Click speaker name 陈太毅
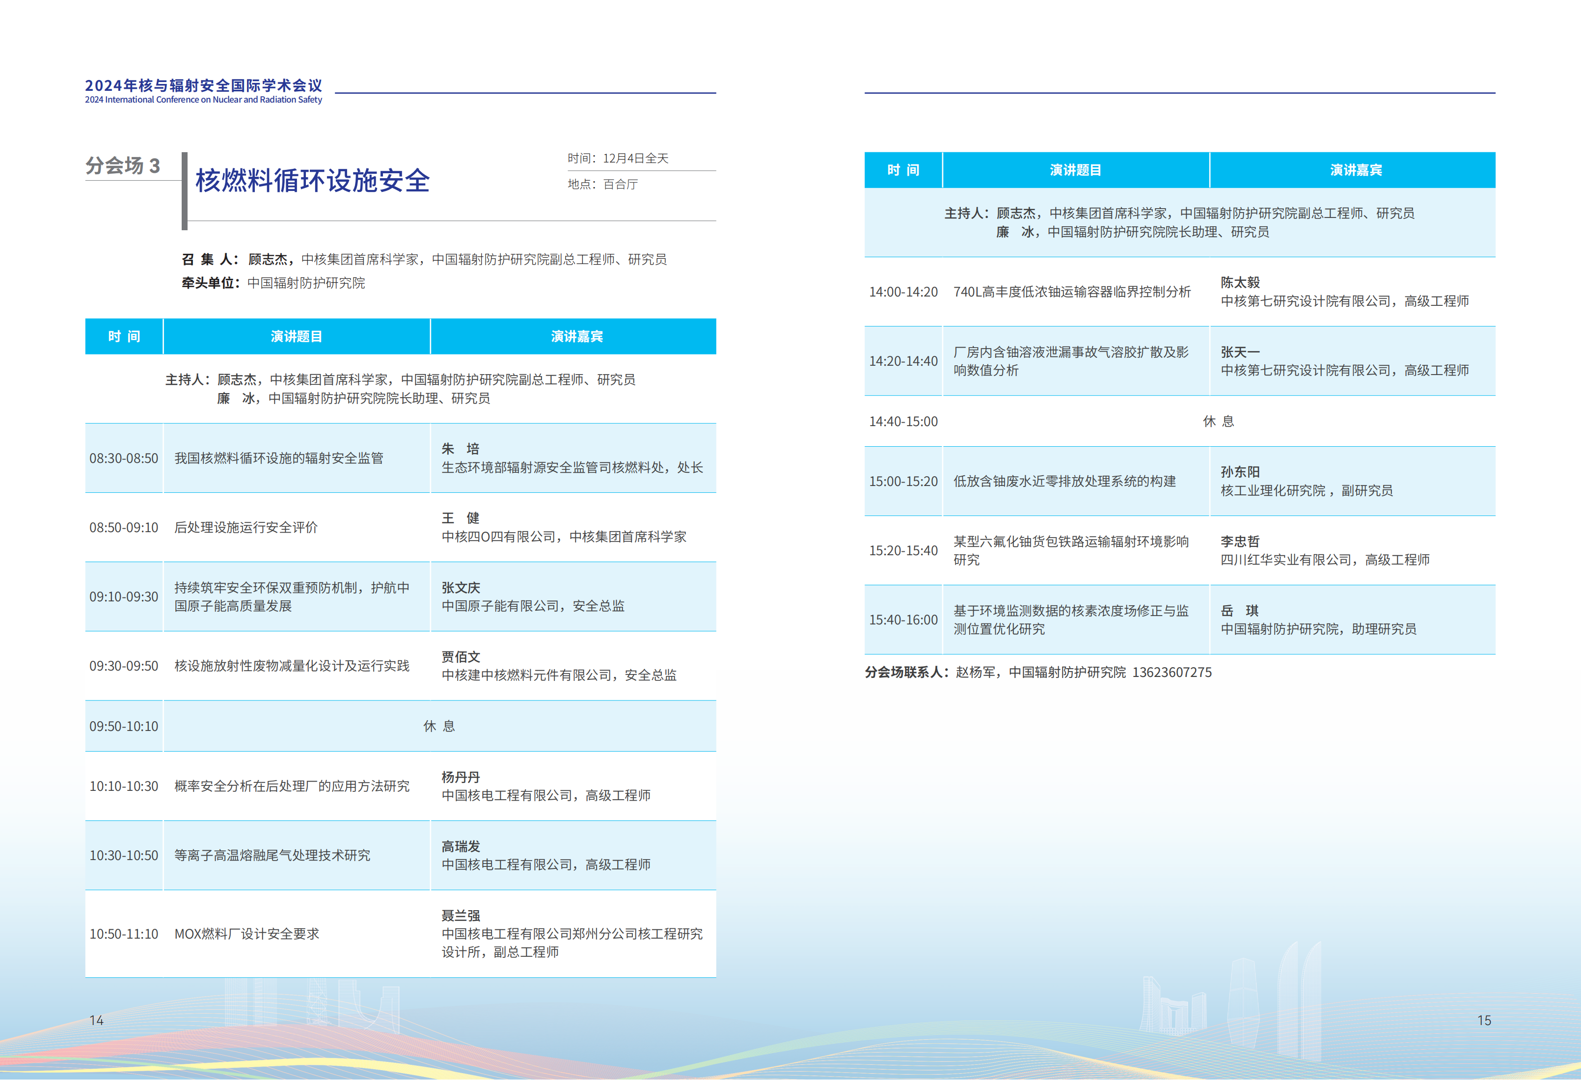The height and width of the screenshot is (1080, 1581). click(1240, 282)
